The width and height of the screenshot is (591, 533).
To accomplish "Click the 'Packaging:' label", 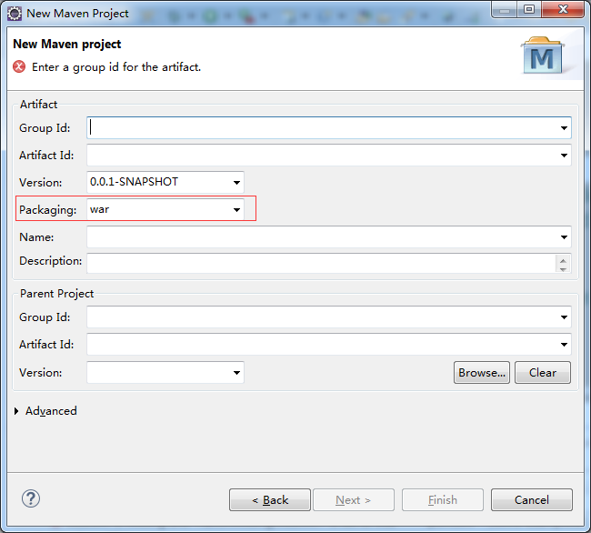I will pos(48,210).
